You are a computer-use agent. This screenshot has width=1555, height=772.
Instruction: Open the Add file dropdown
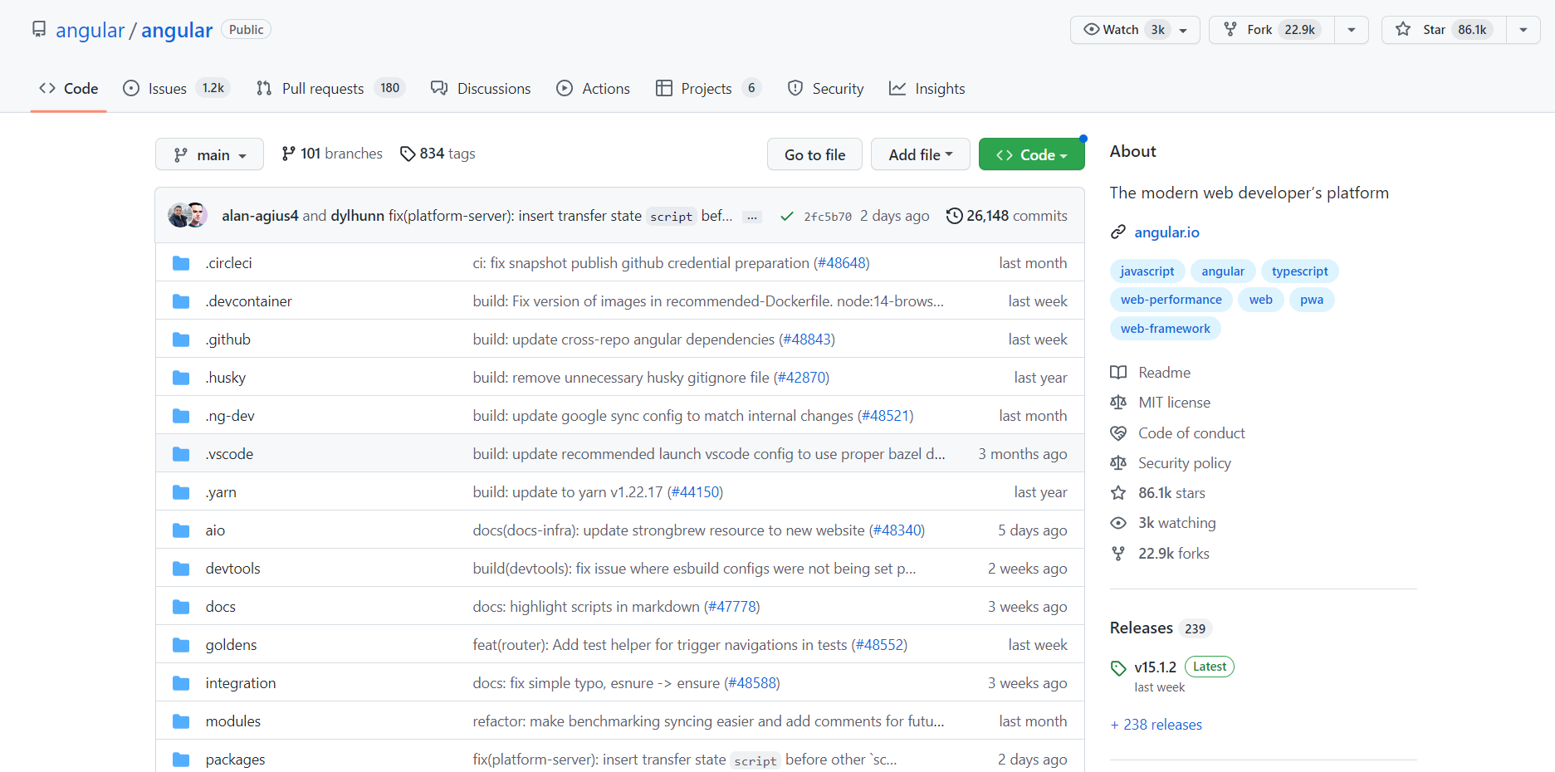(x=920, y=154)
